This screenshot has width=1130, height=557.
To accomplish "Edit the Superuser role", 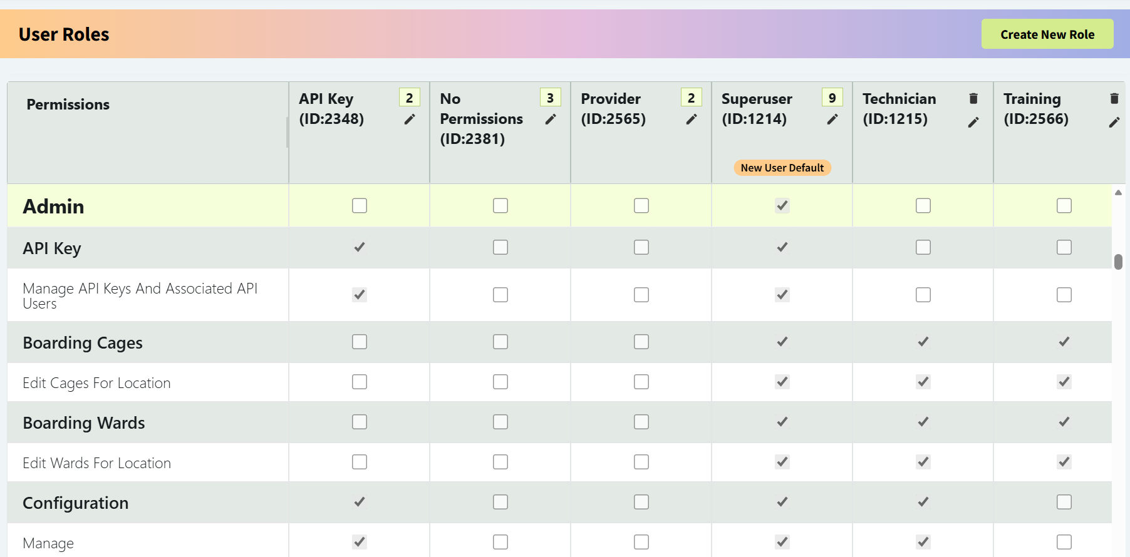I will pos(832,119).
